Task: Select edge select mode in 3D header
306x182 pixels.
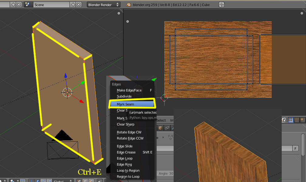Action: pyautogui.click(x=85, y=181)
